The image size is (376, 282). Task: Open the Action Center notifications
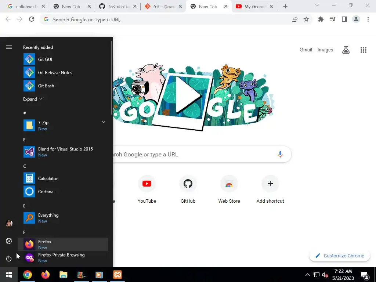point(365,275)
